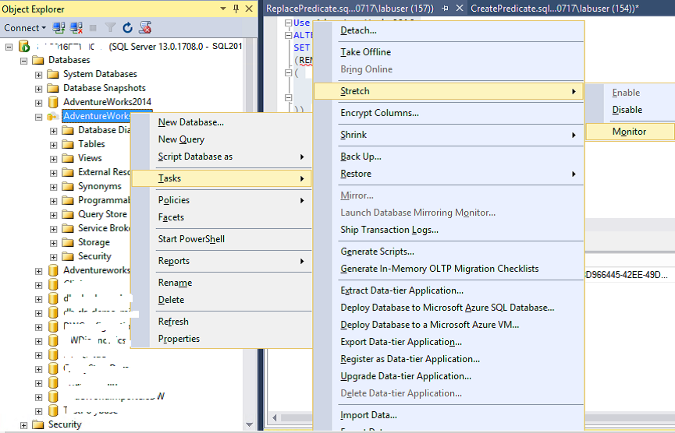Click the Filter icon in Object Explorer
The width and height of the screenshot is (675, 433).
click(111, 27)
